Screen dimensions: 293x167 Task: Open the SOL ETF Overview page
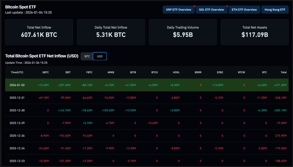coord(211,10)
